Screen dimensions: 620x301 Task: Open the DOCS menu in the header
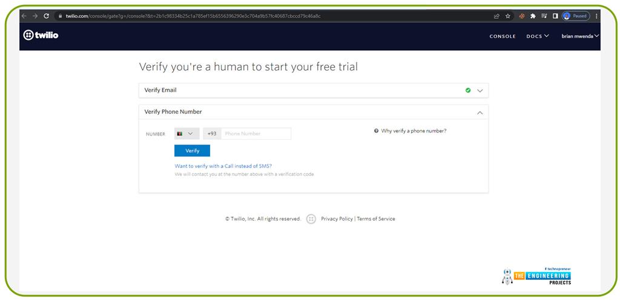pyautogui.click(x=538, y=36)
